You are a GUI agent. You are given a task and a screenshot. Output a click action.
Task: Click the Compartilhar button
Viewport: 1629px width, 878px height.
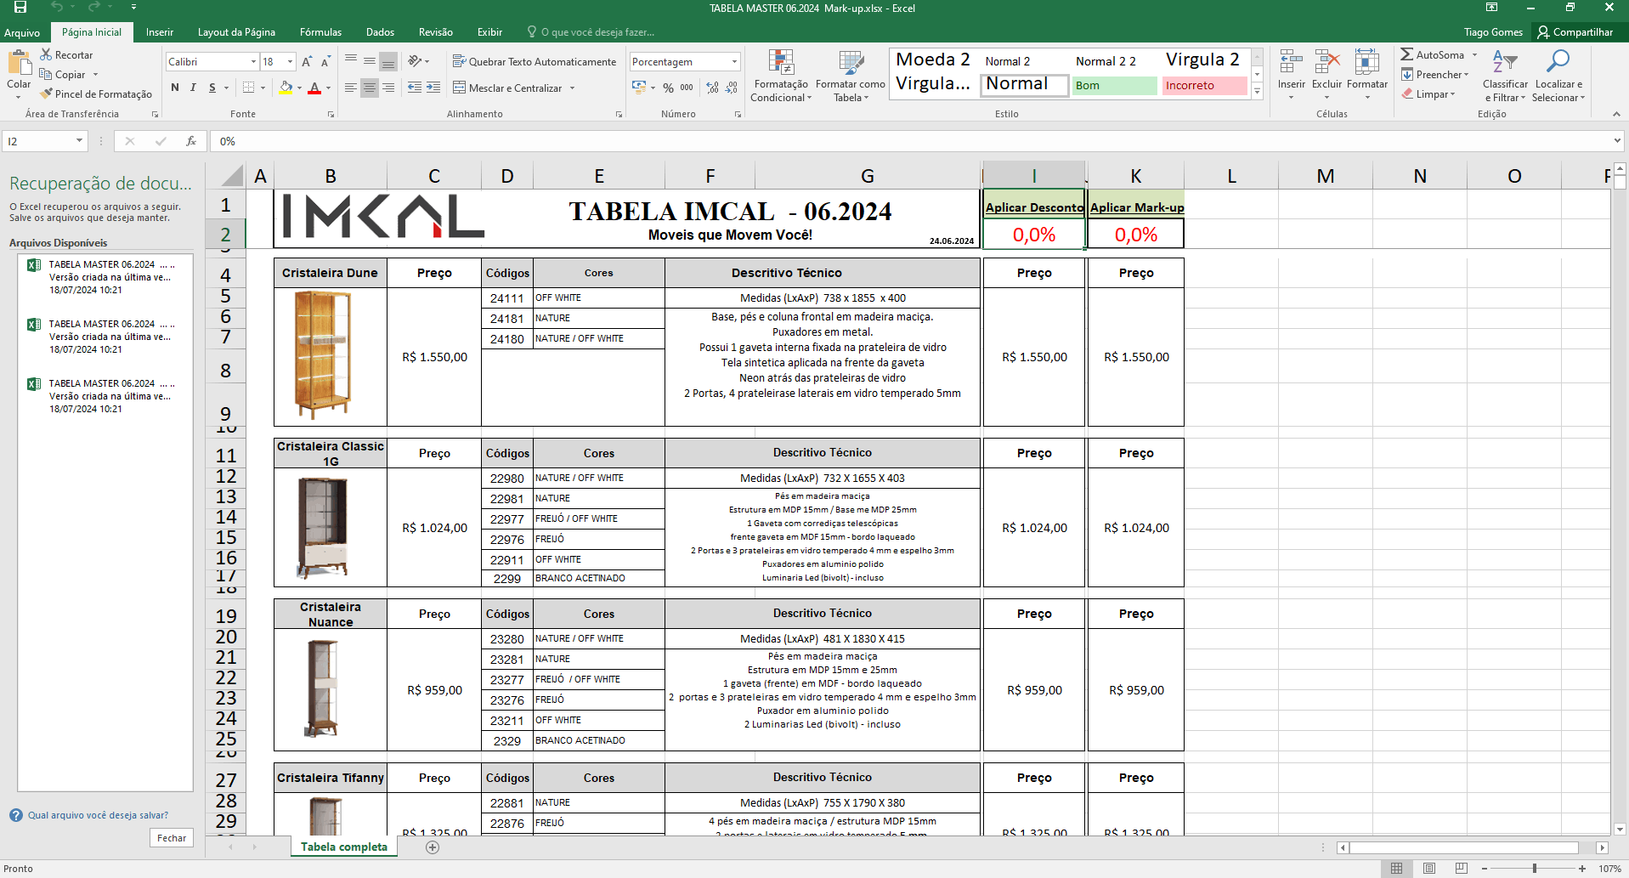click(x=1575, y=32)
